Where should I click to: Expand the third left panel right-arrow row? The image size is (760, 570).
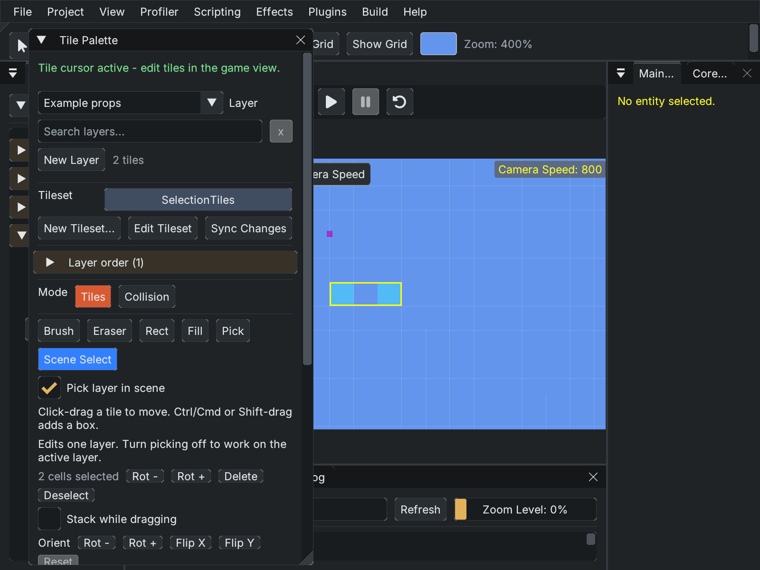(21, 207)
